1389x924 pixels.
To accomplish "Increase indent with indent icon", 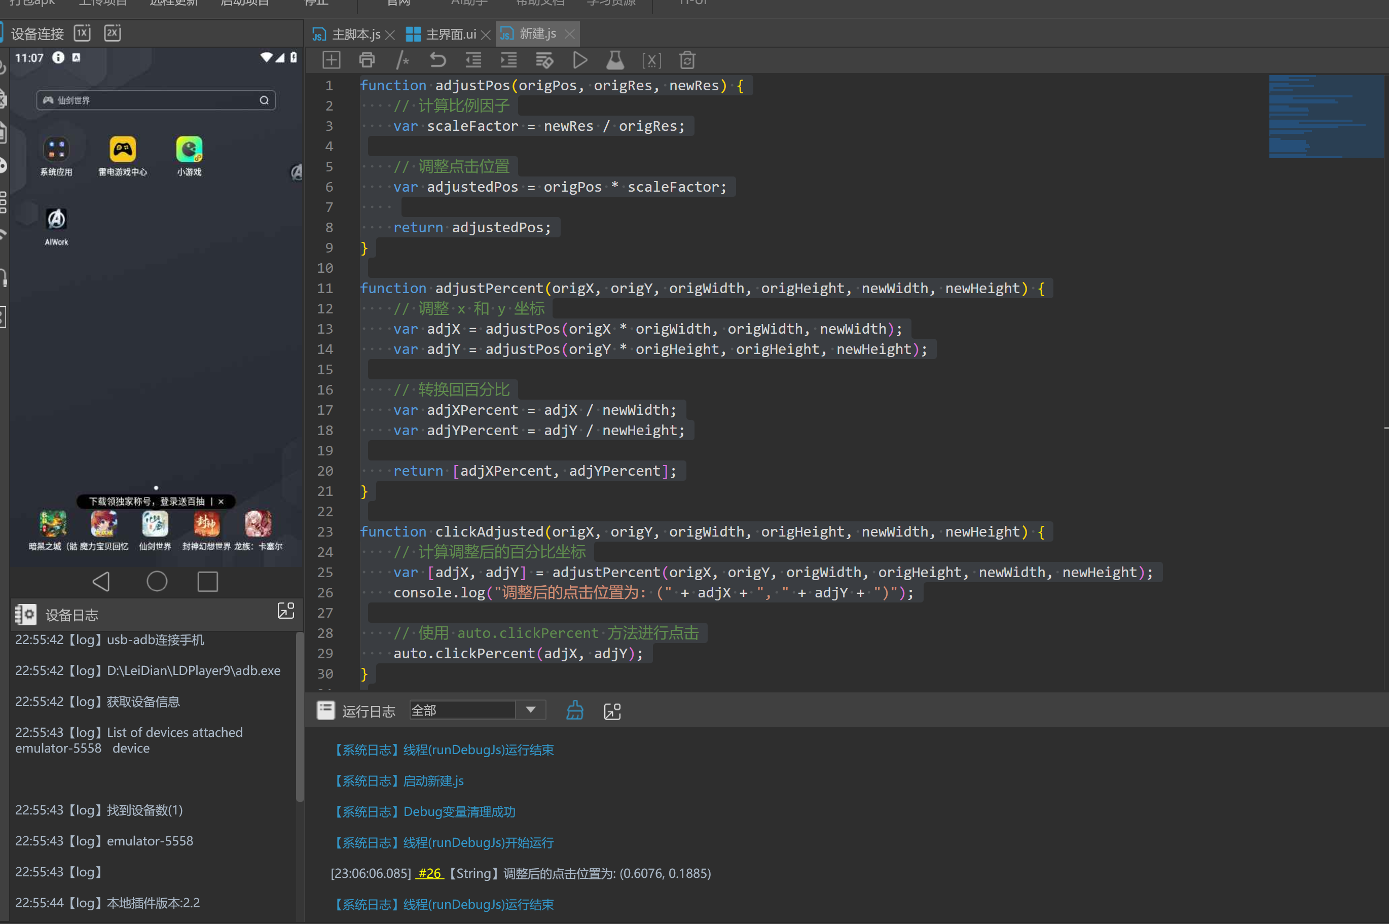I will point(508,60).
